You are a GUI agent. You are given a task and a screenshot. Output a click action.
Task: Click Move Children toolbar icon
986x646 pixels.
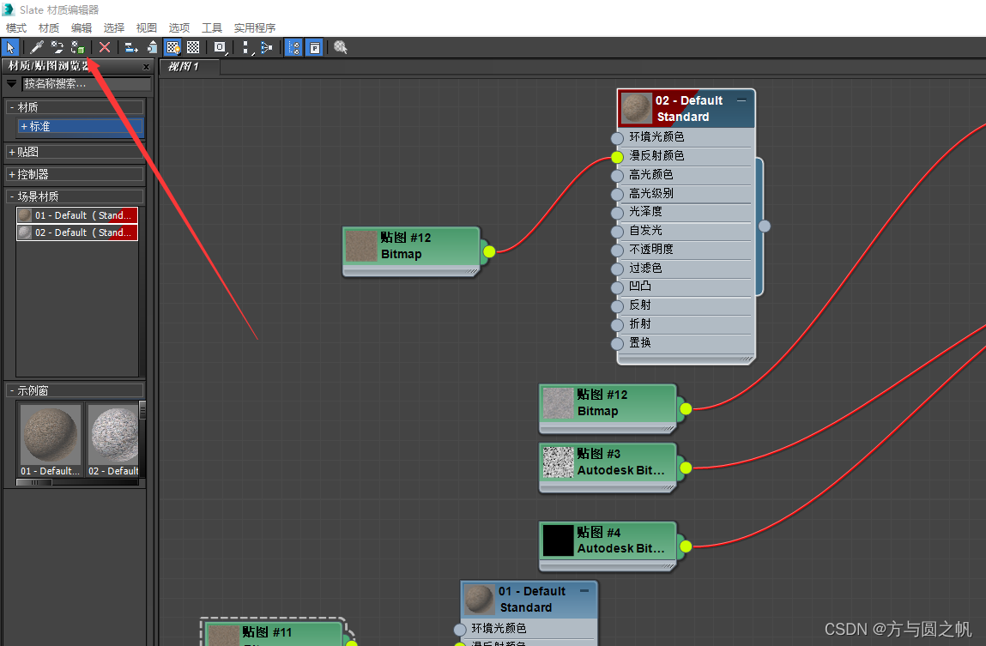(x=131, y=47)
